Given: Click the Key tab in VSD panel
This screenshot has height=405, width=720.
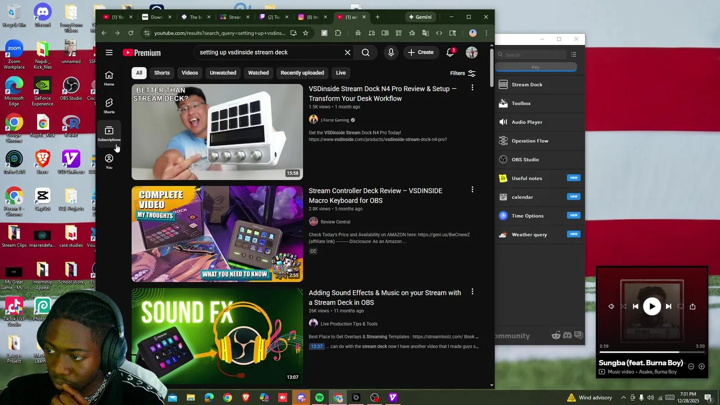Looking at the screenshot, I should coord(536,67).
